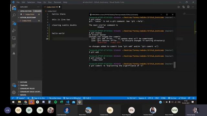Screen dimensions: 207x116
Task: Select index.html under Open Editors
Action: [x=30, y=14]
